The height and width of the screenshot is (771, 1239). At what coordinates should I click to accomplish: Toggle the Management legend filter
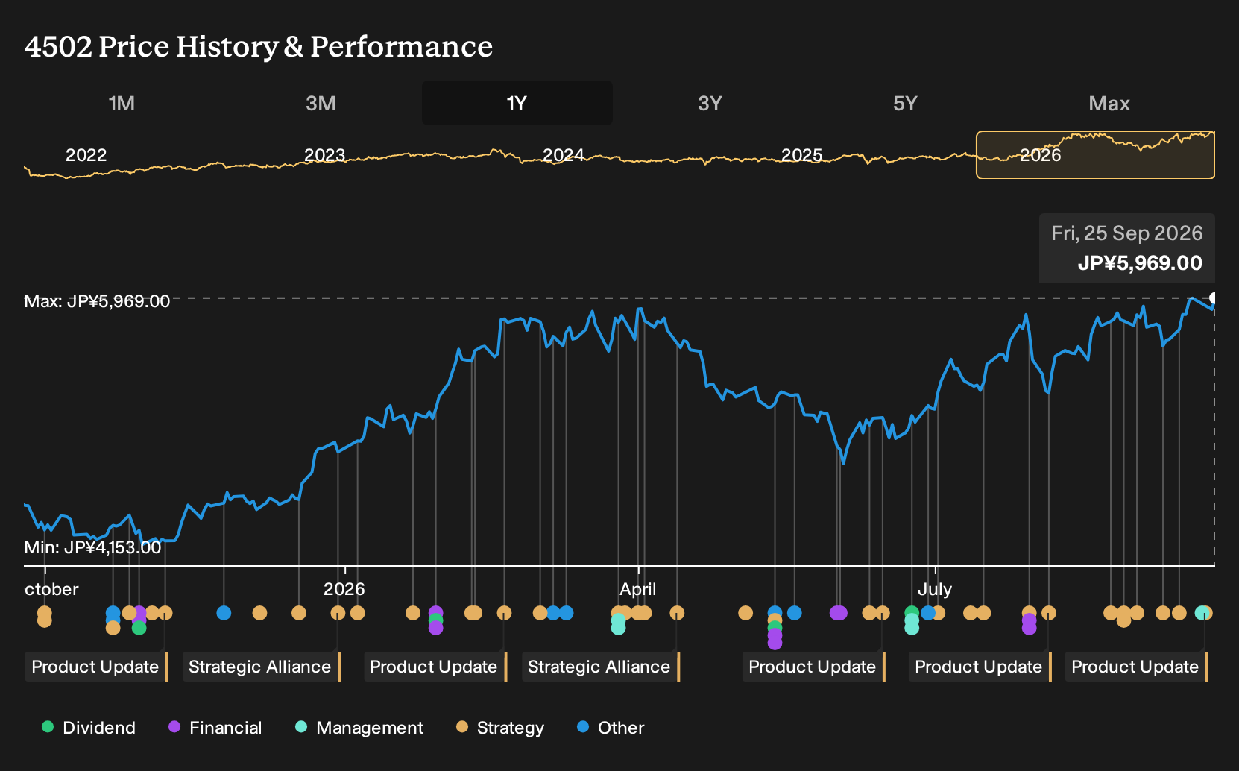coord(359,727)
